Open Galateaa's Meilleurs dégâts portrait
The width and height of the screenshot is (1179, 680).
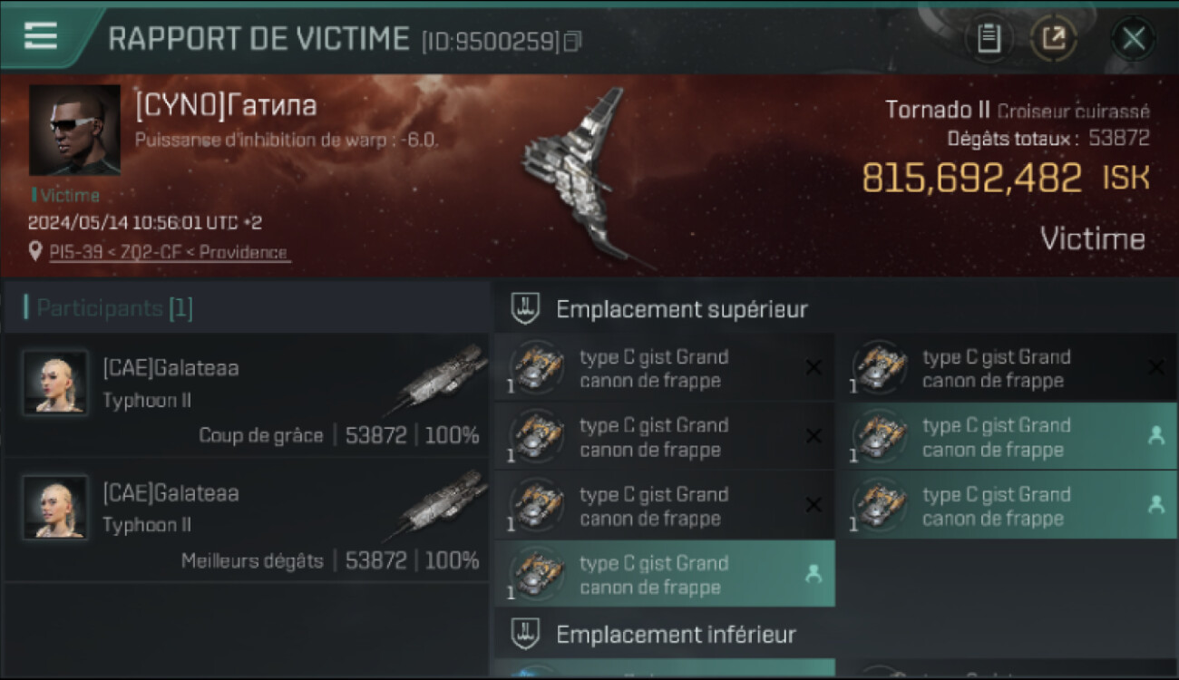(55, 507)
